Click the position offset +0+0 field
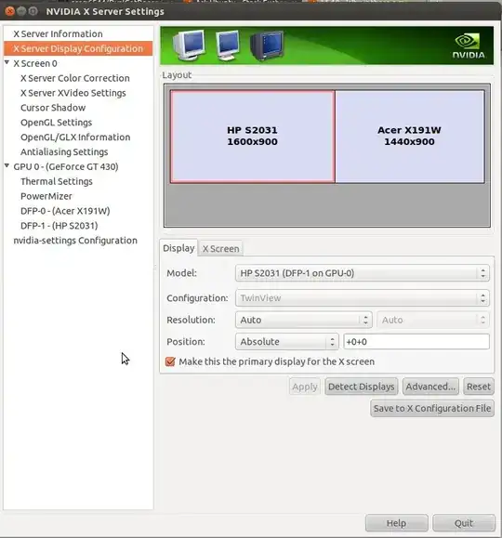 [x=416, y=342]
